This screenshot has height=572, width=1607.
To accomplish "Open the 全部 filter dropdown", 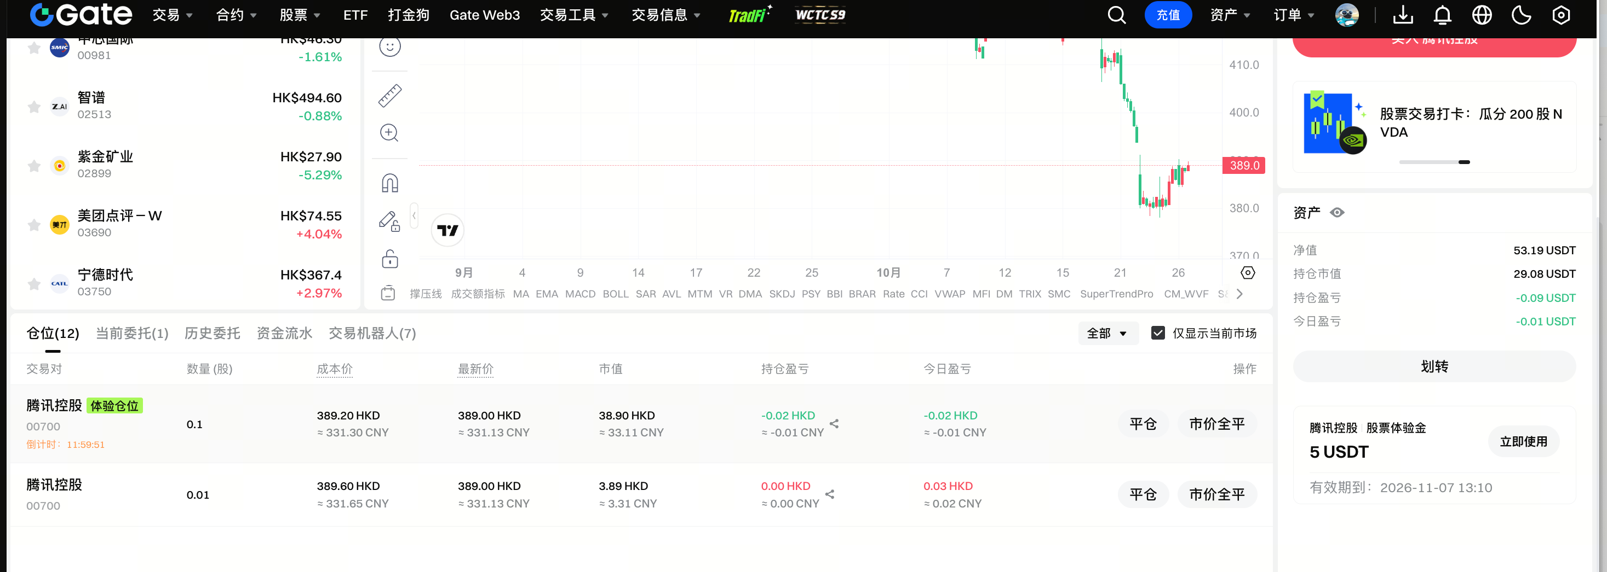I will [1107, 334].
